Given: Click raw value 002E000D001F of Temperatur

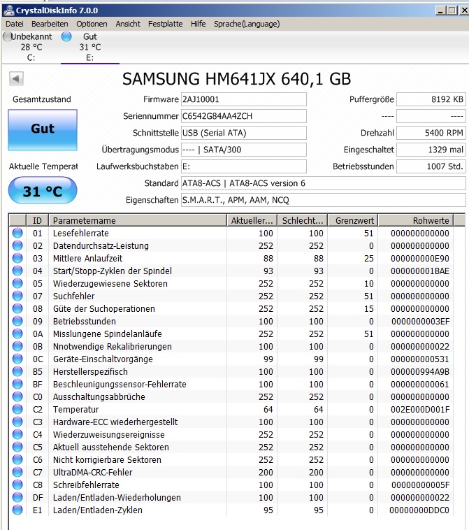Looking at the screenshot, I should [420, 409].
